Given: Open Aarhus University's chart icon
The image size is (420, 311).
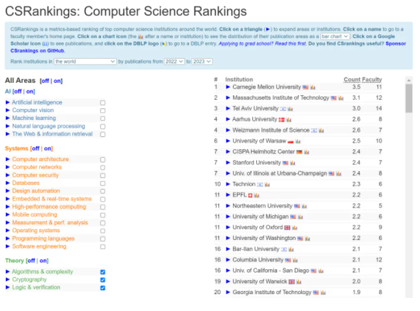Looking at the screenshot, I should click(x=289, y=119).
